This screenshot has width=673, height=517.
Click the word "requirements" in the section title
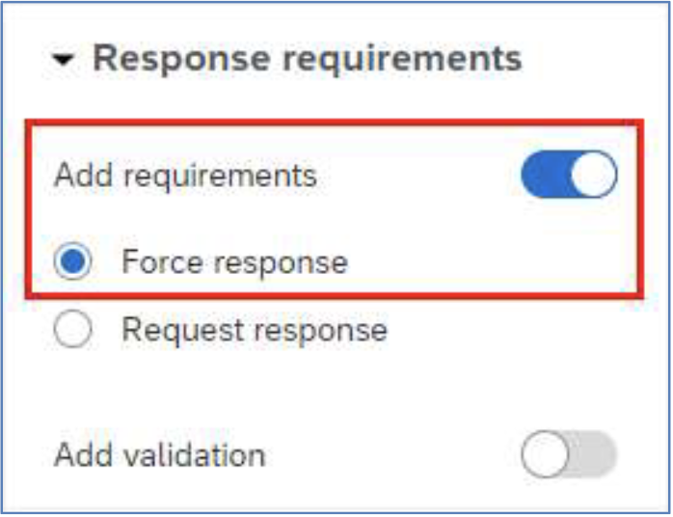coord(402,59)
